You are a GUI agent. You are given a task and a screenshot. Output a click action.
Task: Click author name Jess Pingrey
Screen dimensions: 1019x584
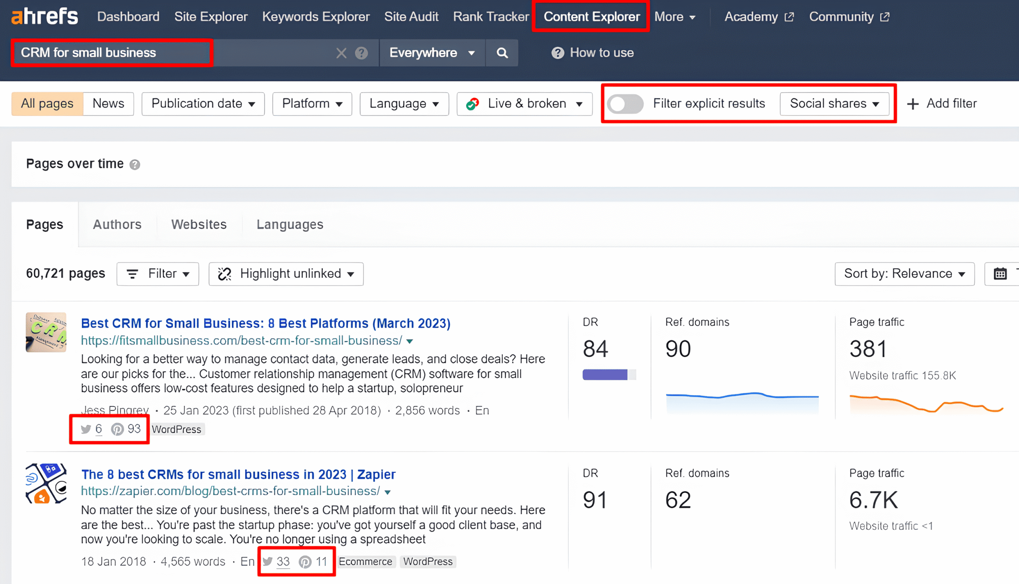pyautogui.click(x=115, y=411)
